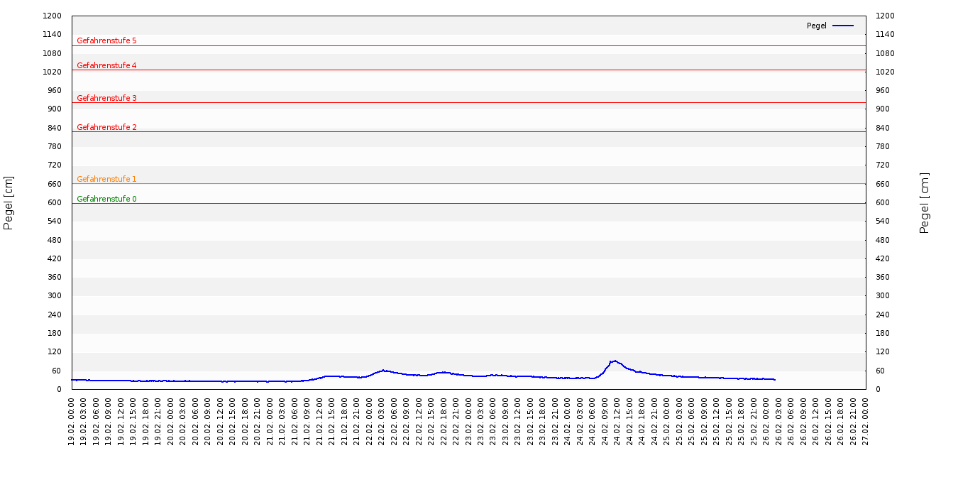This screenshot has width=958, height=497.
Task: Select the Gefahrenstufe 5 label
Action: 106,41
